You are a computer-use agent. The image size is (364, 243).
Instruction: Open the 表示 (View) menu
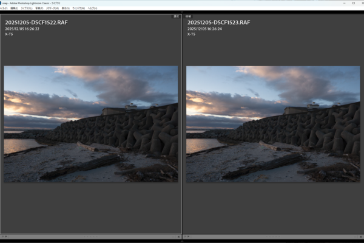coord(66,9)
